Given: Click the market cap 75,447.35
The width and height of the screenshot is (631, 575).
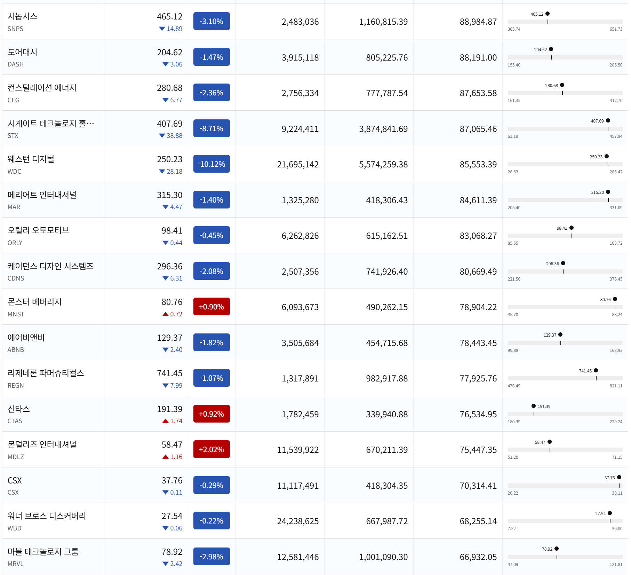Looking at the screenshot, I should pos(478,450).
